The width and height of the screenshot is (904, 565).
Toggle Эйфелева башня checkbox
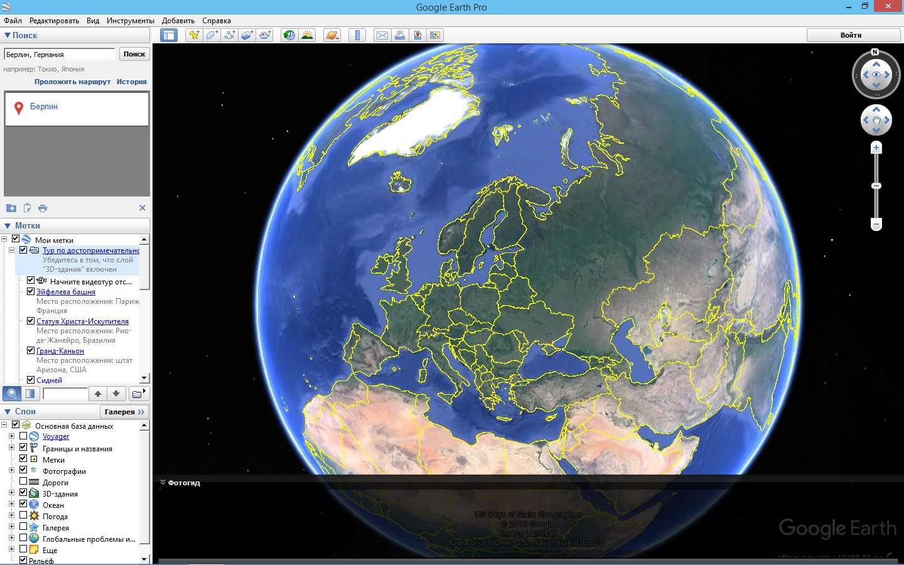point(31,291)
